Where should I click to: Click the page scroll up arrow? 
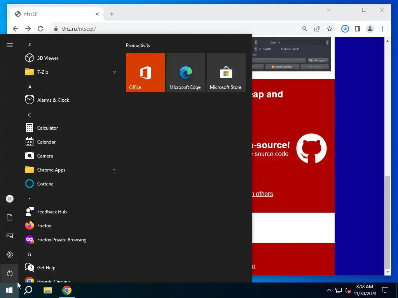click(388, 40)
